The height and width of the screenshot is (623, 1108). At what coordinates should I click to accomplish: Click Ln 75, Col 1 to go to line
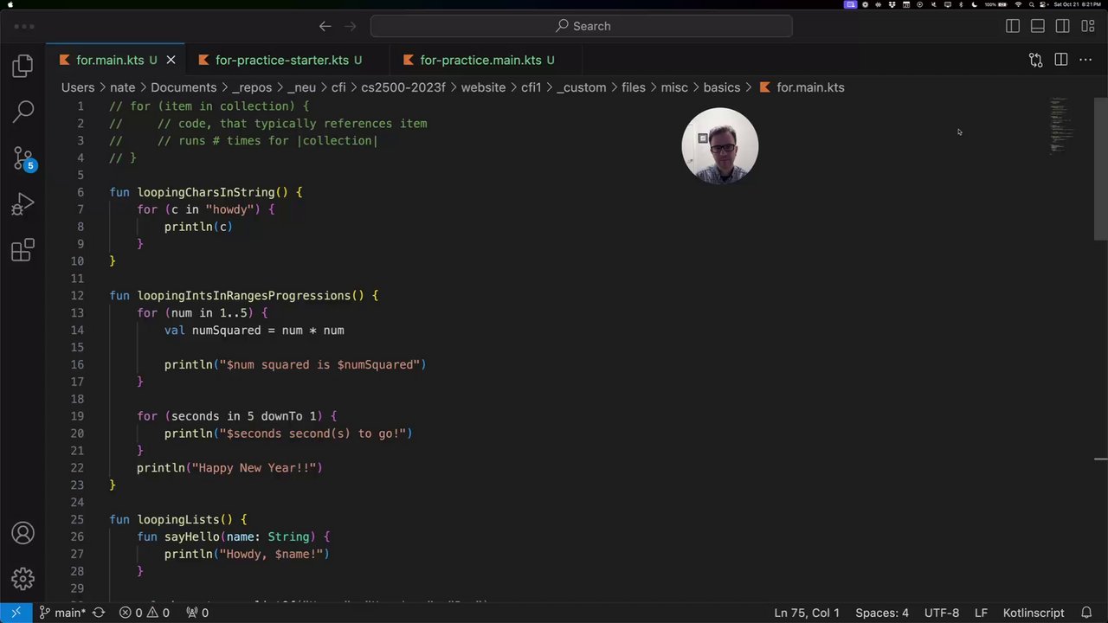click(807, 613)
